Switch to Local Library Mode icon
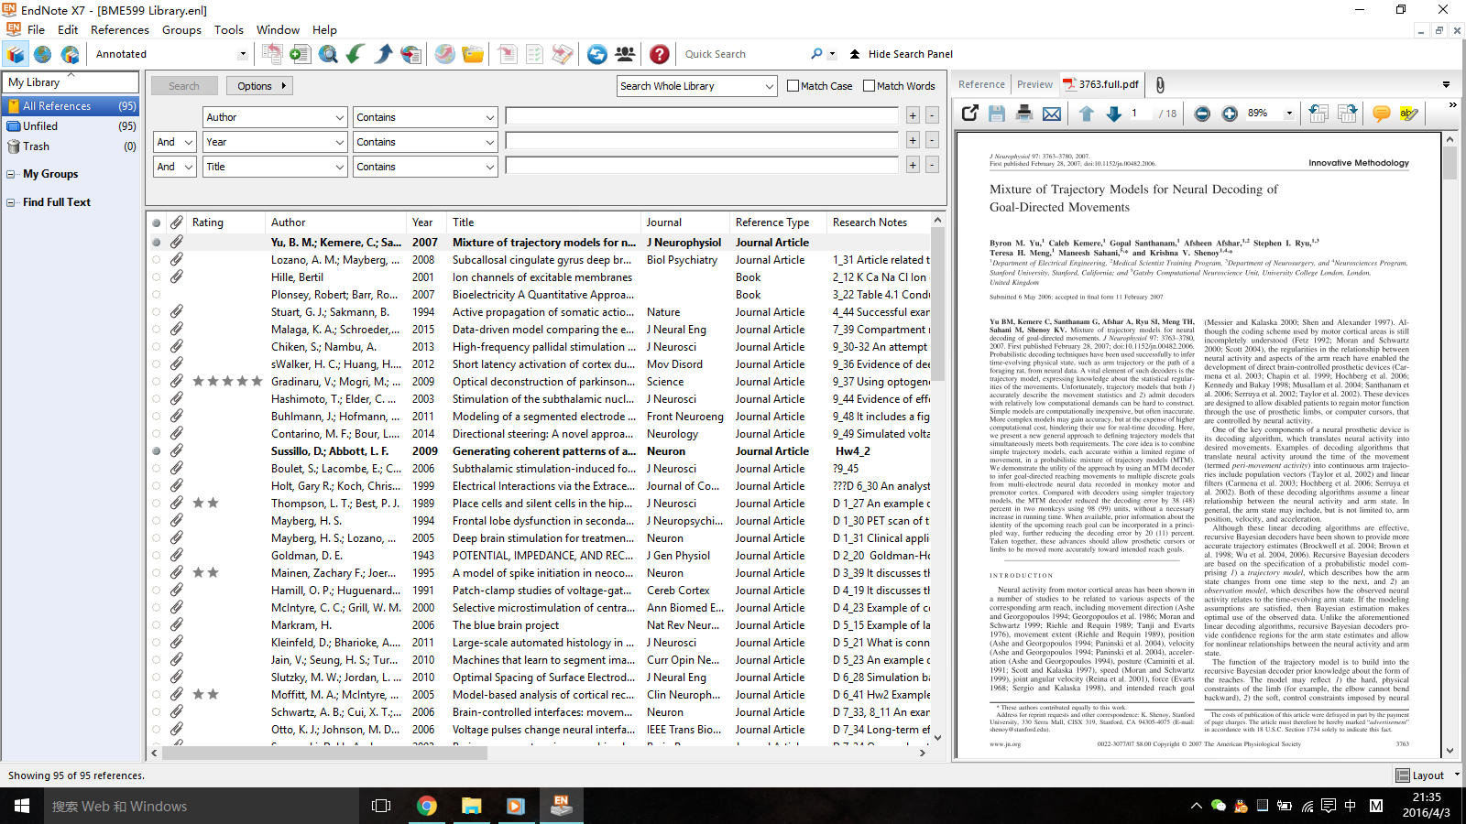This screenshot has width=1466, height=824. coord(16,54)
